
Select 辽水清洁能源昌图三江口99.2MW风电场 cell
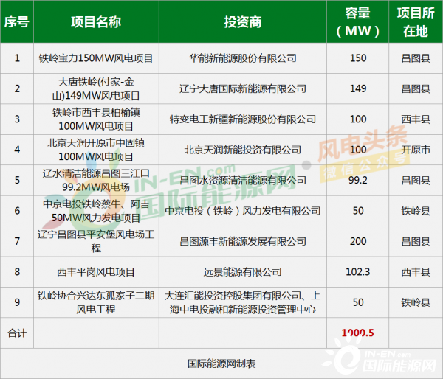pyautogui.click(x=96, y=180)
